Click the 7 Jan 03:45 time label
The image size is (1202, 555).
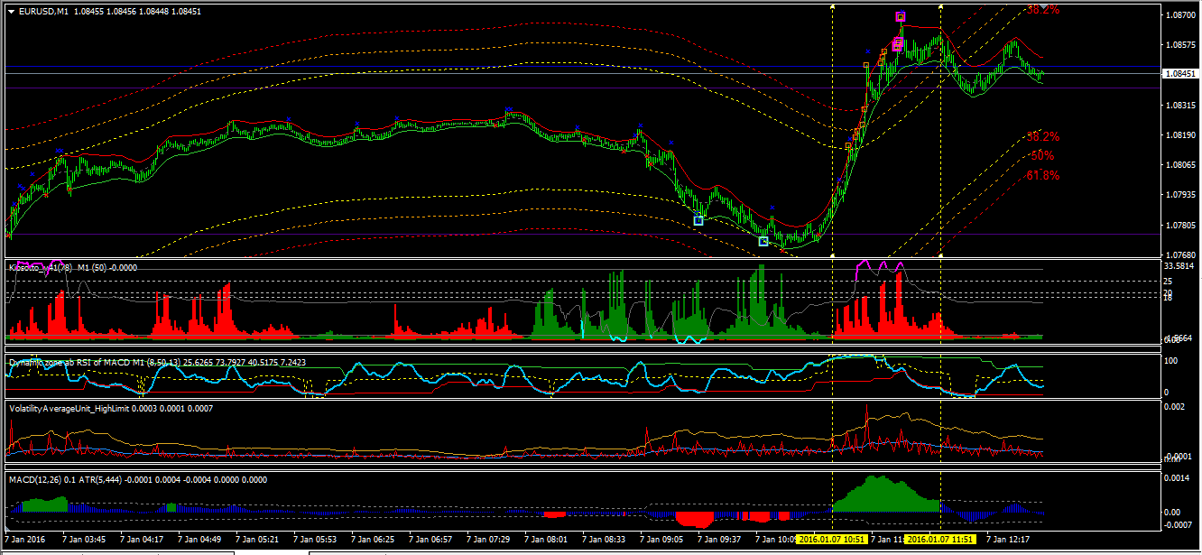[84, 539]
